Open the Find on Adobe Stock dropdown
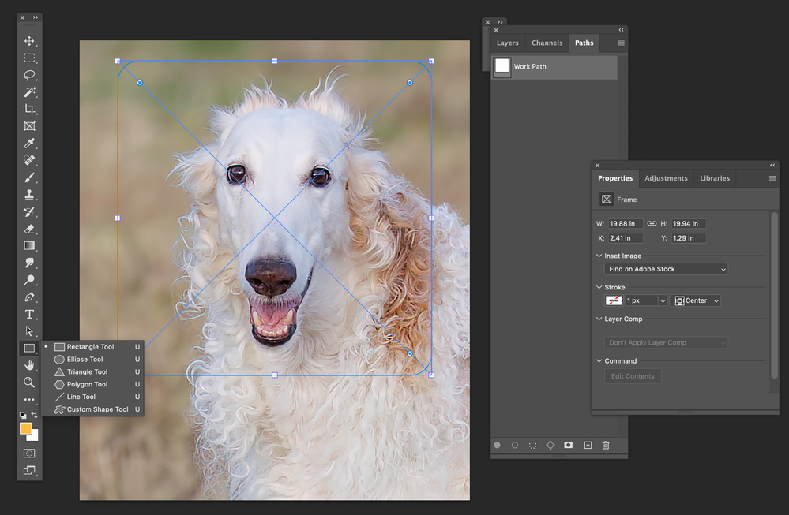Image resolution: width=789 pixels, height=515 pixels. click(666, 269)
